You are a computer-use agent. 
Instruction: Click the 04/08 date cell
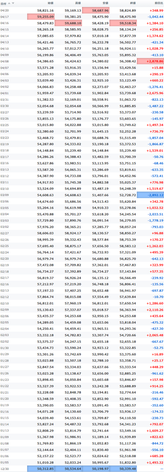(x=5, y=61)
